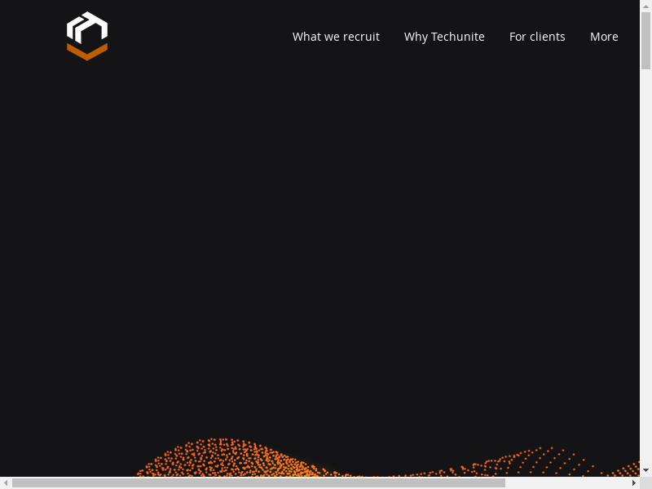
Task: Click the vertical scrollbar thumb
Action: click(x=645, y=41)
